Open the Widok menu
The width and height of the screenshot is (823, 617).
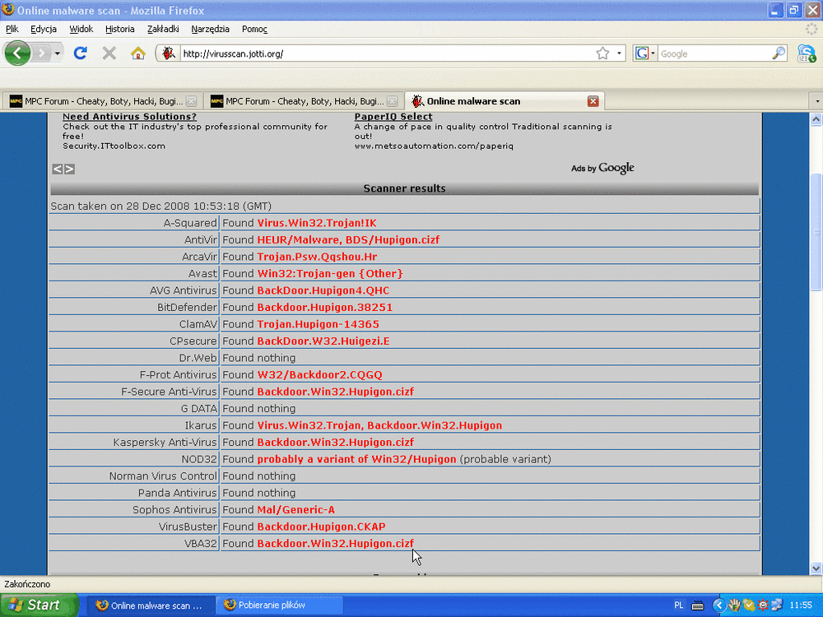(x=81, y=29)
